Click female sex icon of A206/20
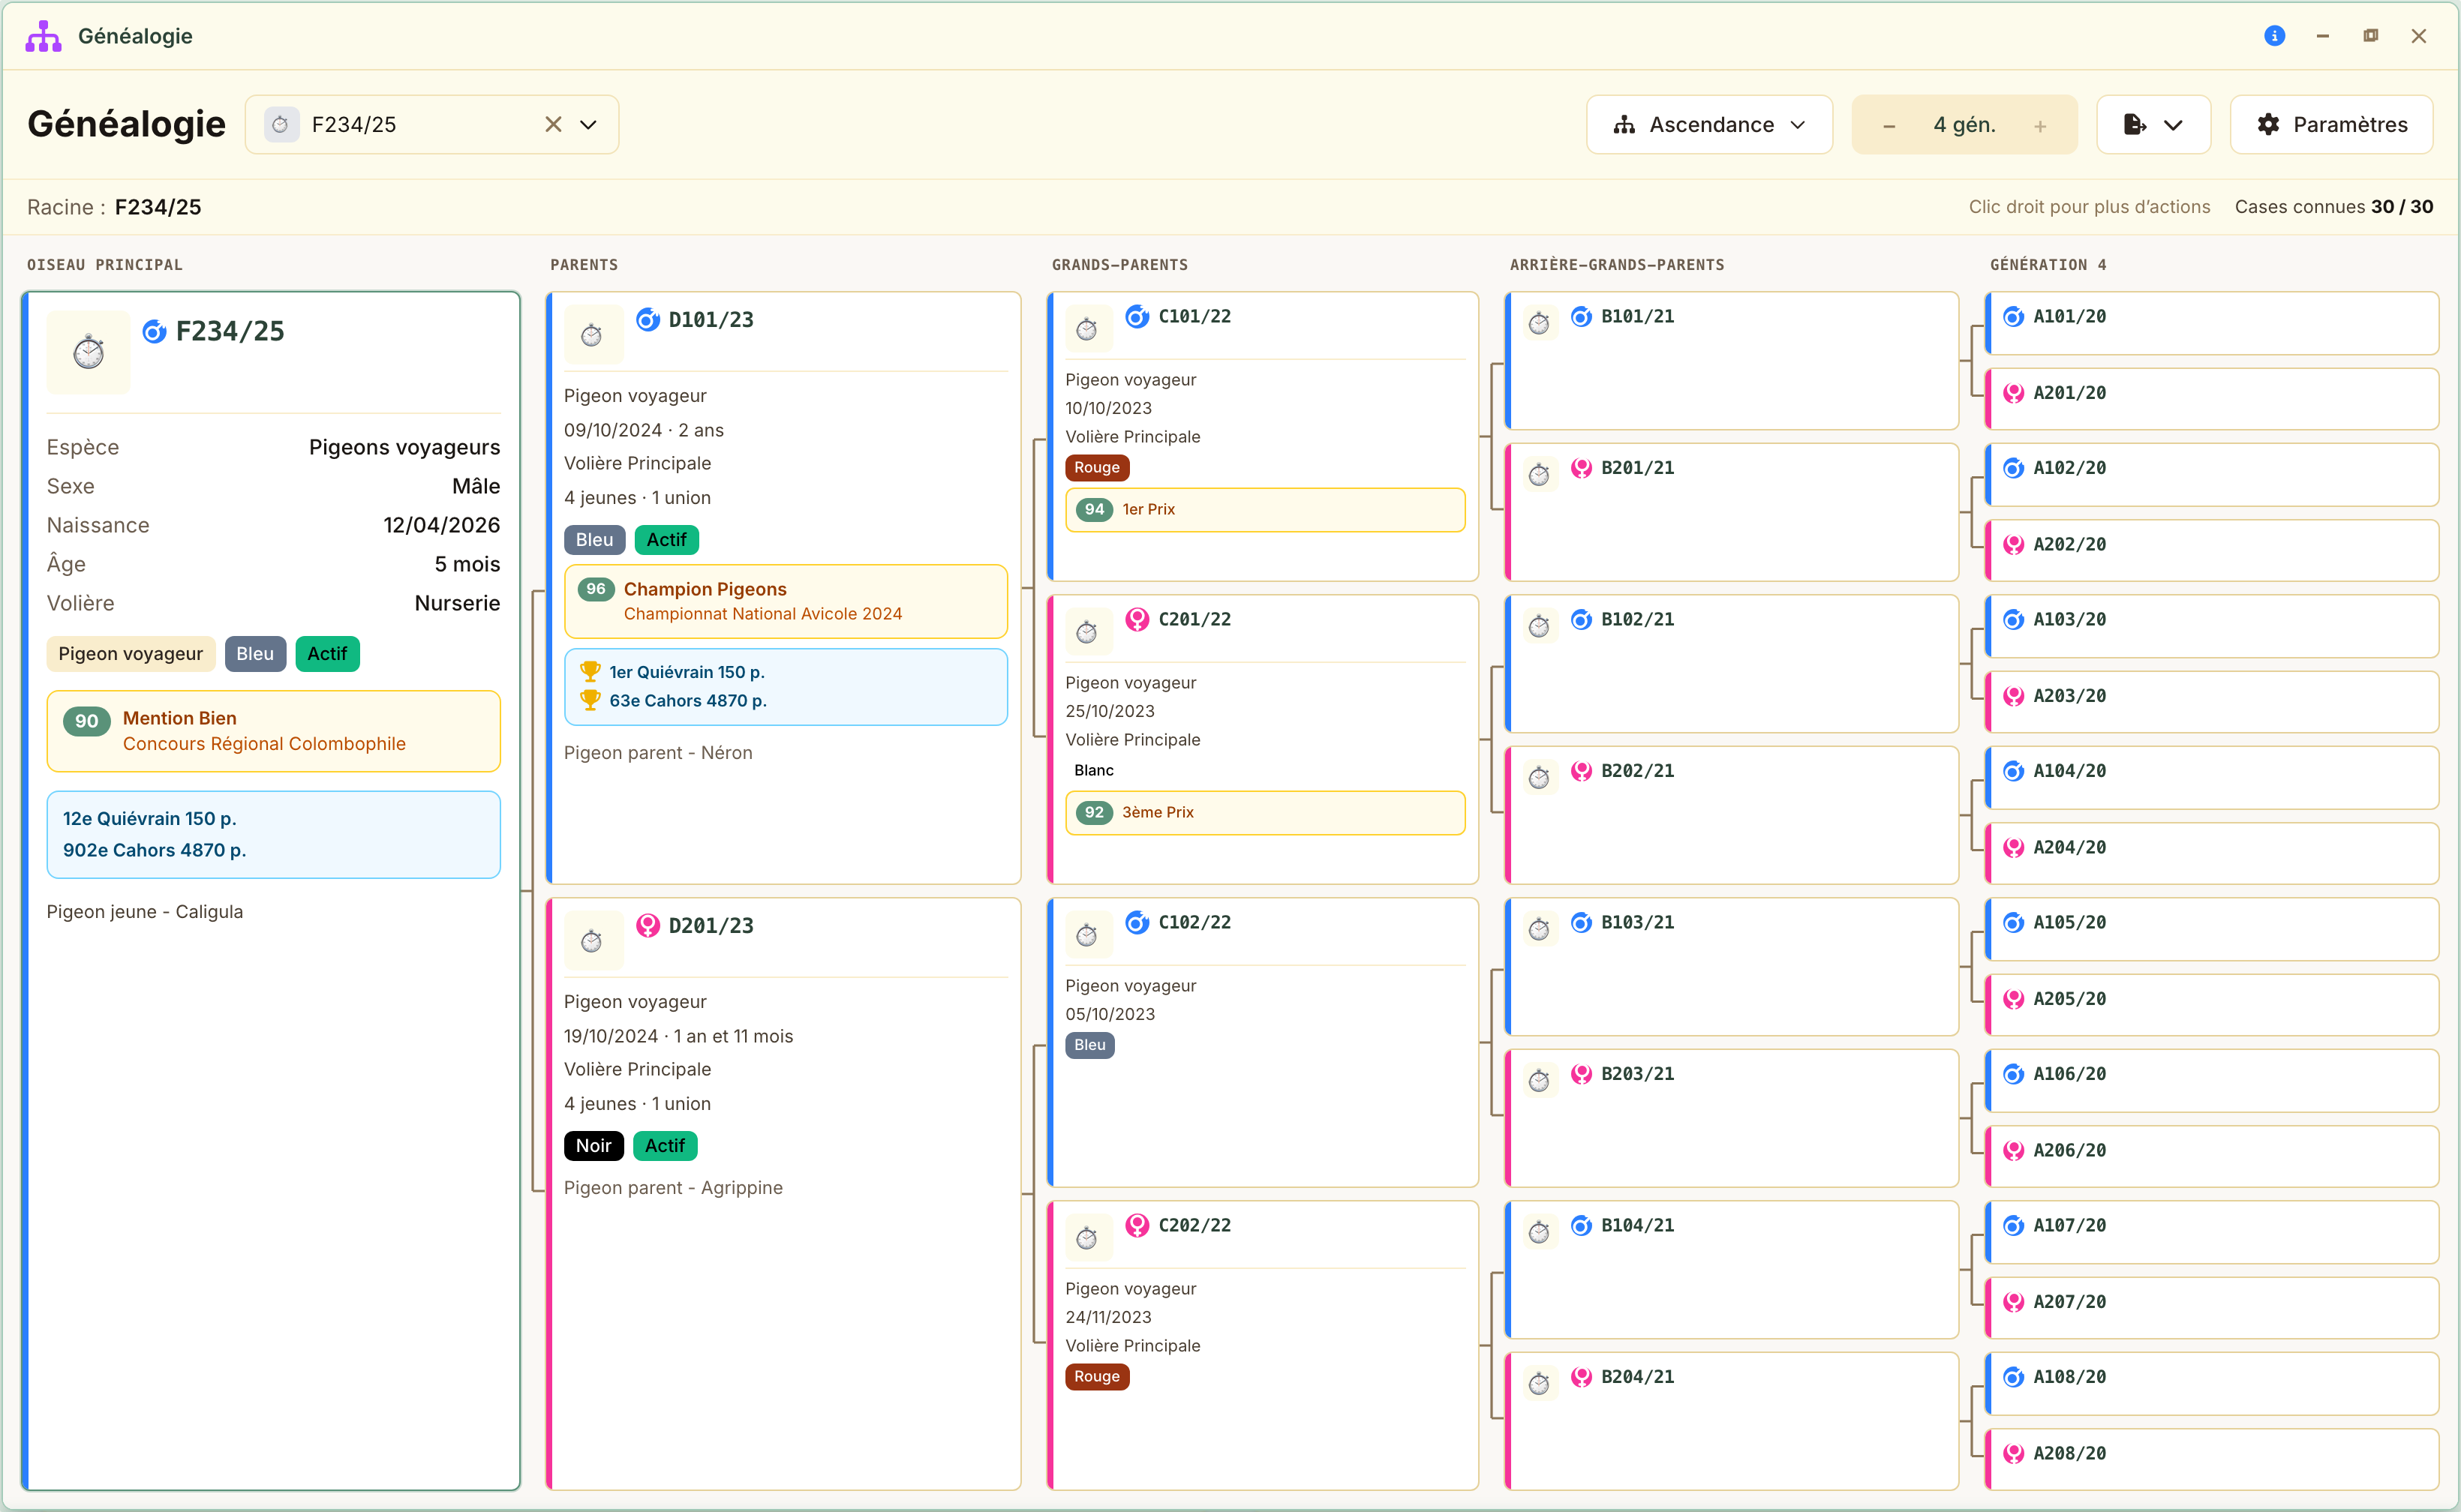2461x1512 pixels. pos(2014,1151)
